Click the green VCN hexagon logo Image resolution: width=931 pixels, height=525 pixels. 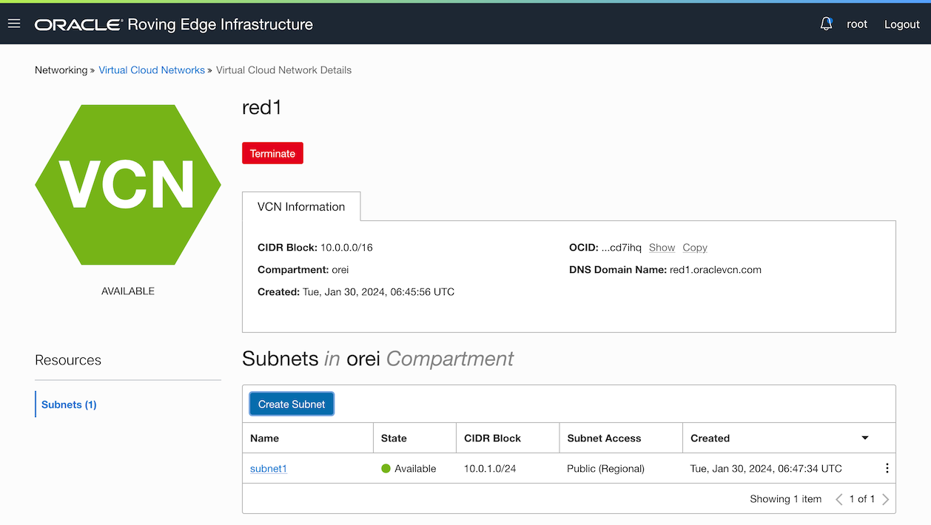[128, 185]
